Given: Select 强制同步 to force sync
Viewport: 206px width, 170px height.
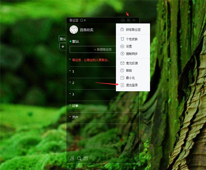Looking at the screenshot, I should [132, 54].
